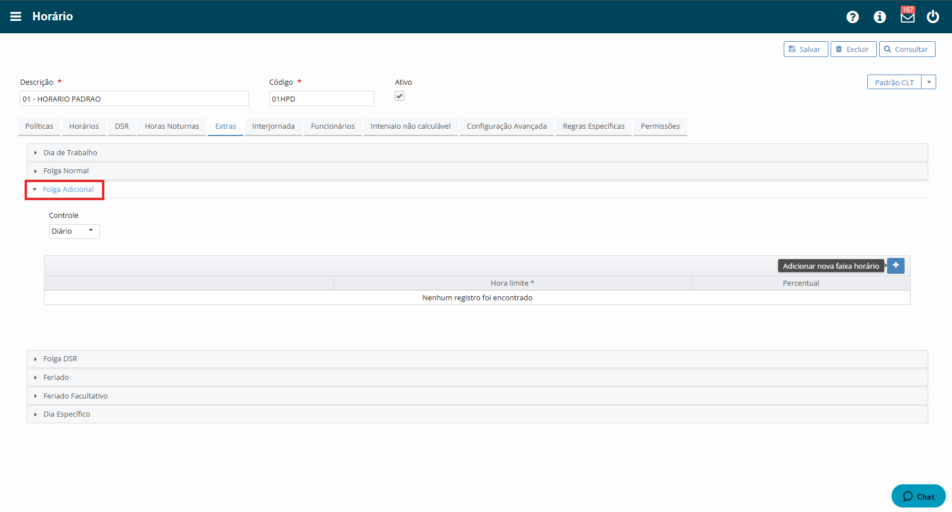Screen dimensions: 952x512
Task: Click the Percentual column header
Action: (801, 283)
